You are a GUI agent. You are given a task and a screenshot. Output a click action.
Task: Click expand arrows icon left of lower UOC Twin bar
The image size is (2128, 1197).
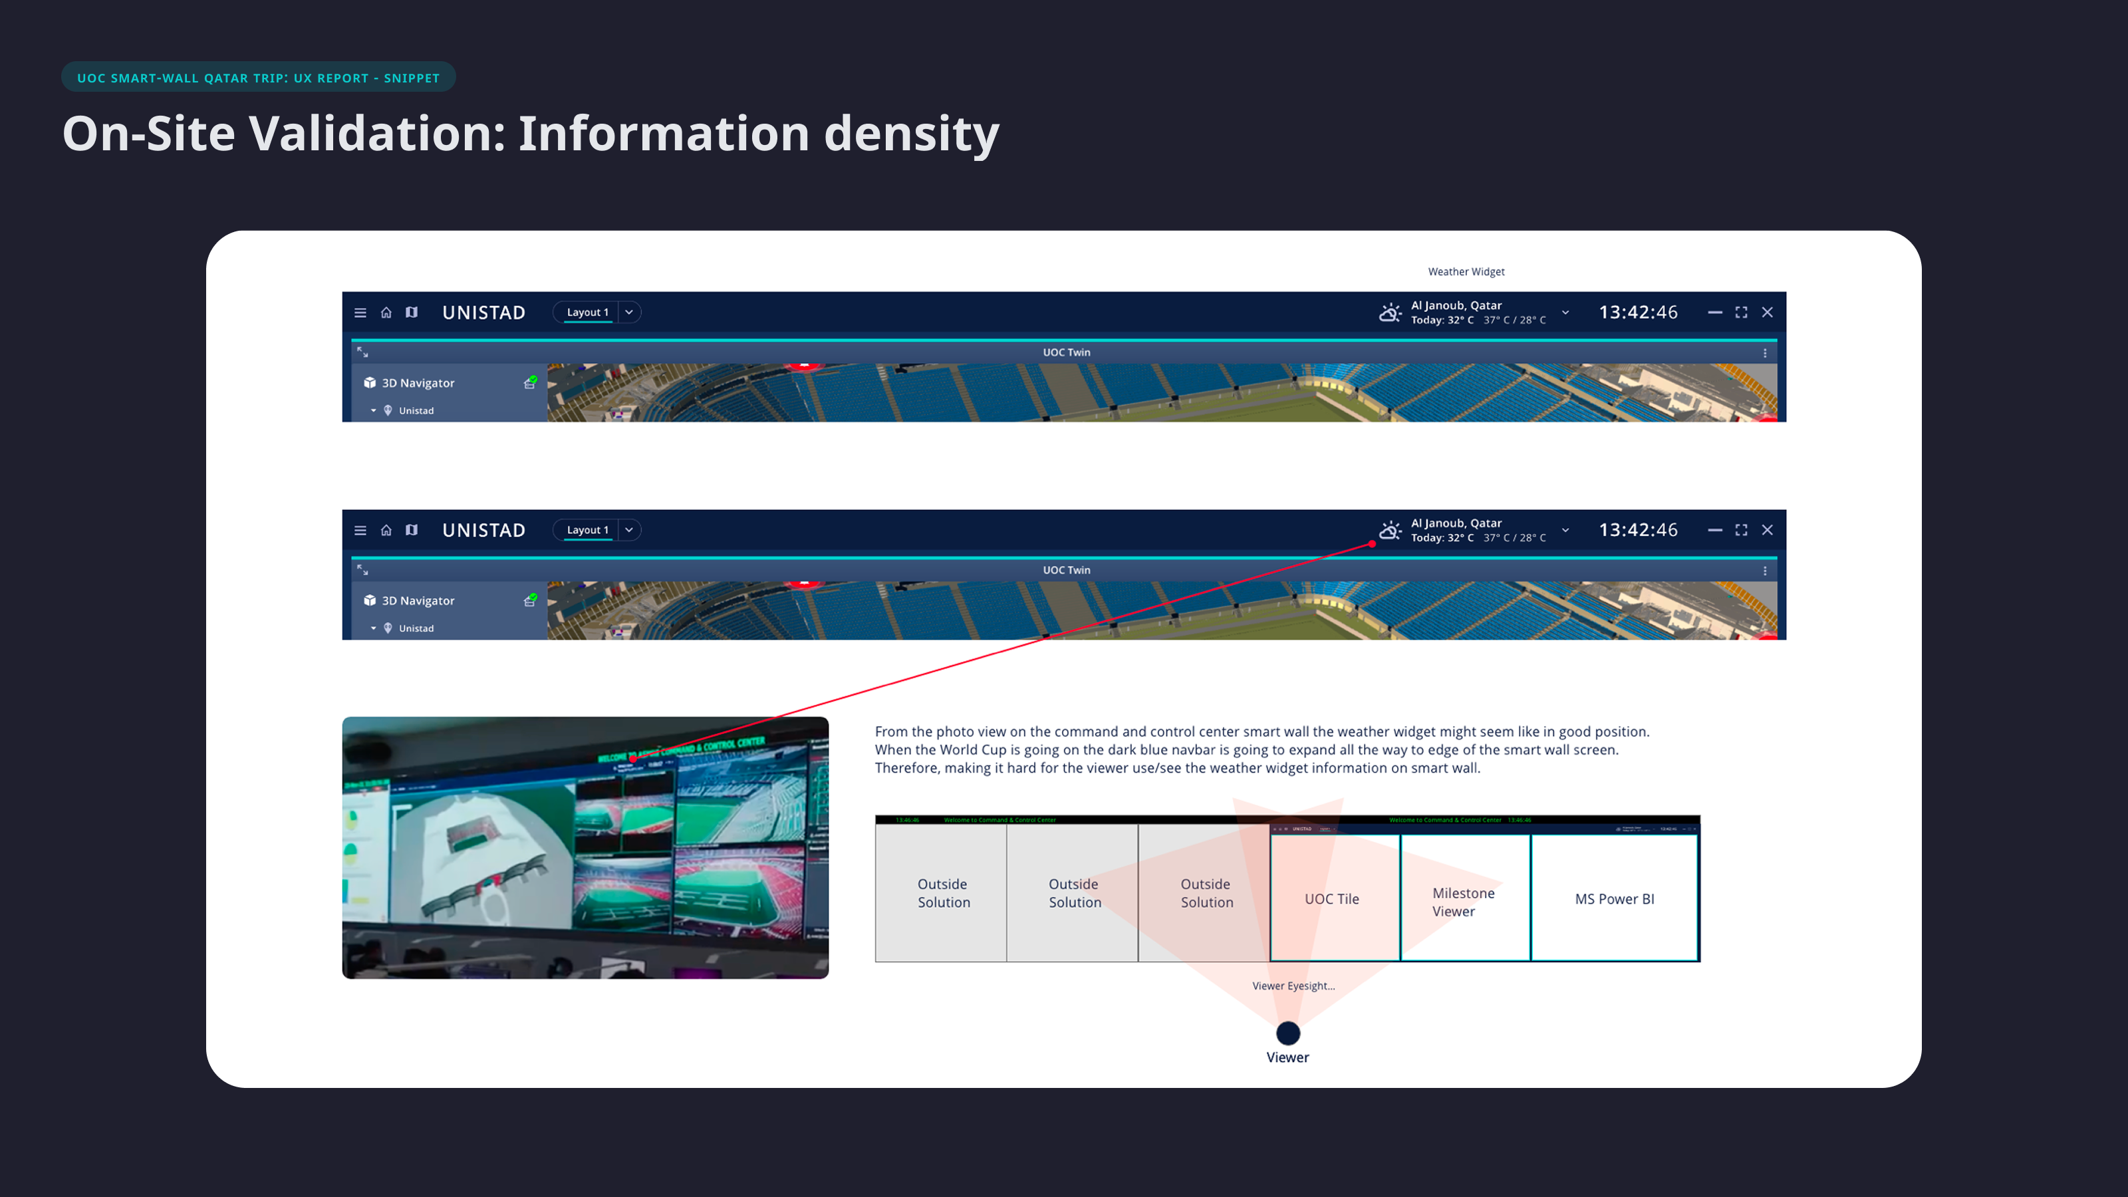362,570
